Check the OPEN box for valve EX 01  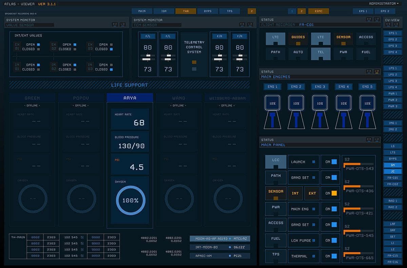[38, 44]
